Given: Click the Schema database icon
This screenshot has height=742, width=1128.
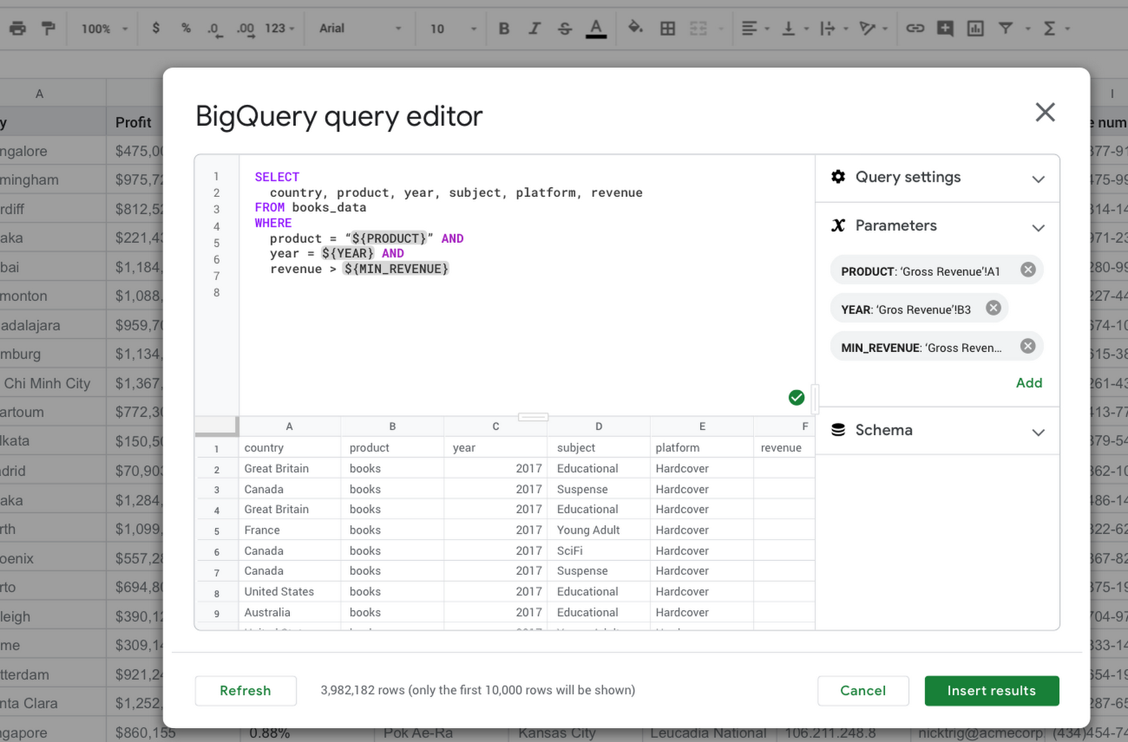Looking at the screenshot, I should [838, 430].
